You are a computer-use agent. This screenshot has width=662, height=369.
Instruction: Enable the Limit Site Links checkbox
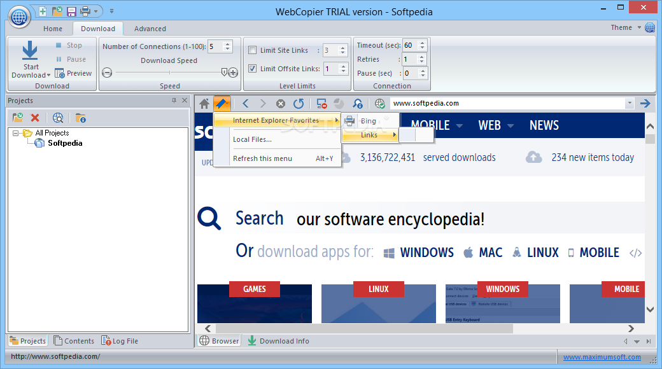pyautogui.click(x=253, y=50)
